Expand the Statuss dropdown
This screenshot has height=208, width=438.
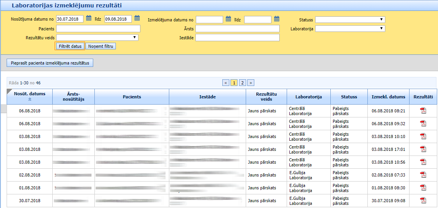tap(350, 20)
